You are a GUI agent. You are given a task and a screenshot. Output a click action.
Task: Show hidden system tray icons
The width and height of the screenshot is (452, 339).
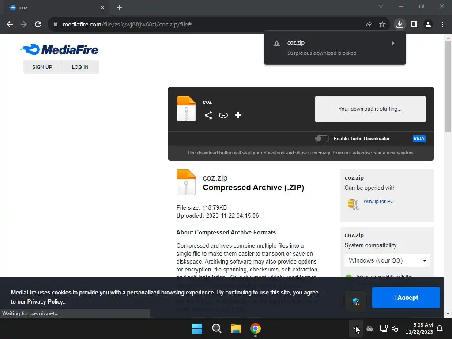coord(355,328)
